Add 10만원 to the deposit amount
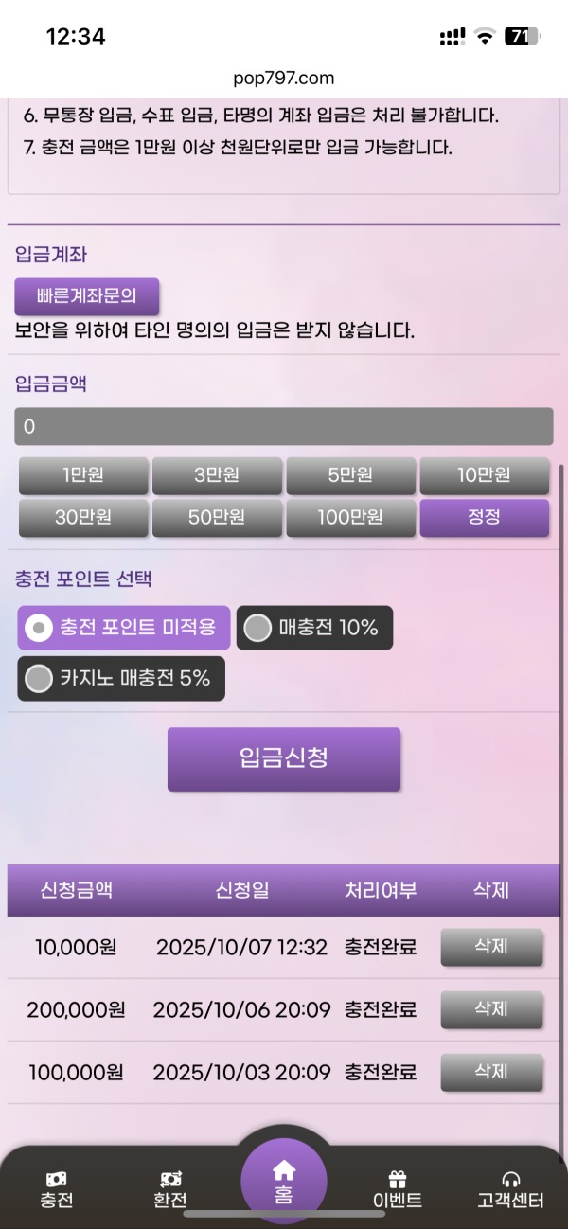This screenshot has height=1229, width=568. click(x=485, y=475)
